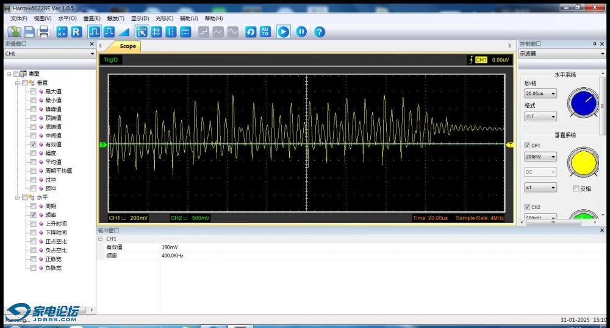Select the cross cursor arrow toolbar icon
Viewport: 610px width, 328px height.
tap(142, 32)
